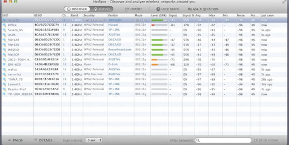Click the Wi-Fi icon beside Office network
This screenshot has height=145, width=289.
click(4, 25)
